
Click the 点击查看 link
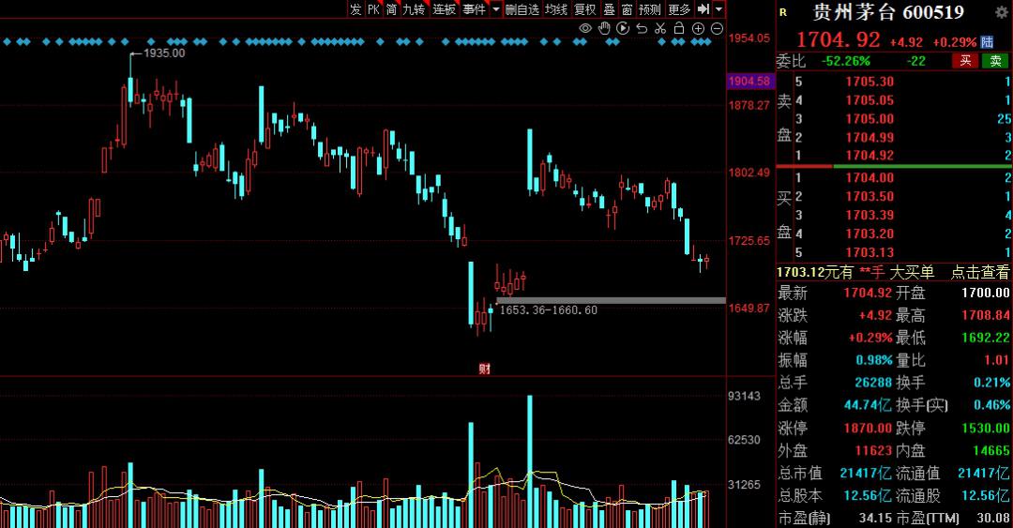pyautogui.click(x=978, y=272)
